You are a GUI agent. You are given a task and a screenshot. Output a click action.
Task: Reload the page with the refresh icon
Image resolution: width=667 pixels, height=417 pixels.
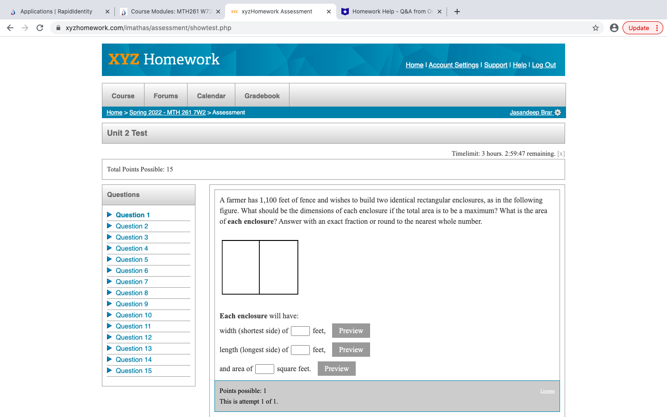pos(40,28)
